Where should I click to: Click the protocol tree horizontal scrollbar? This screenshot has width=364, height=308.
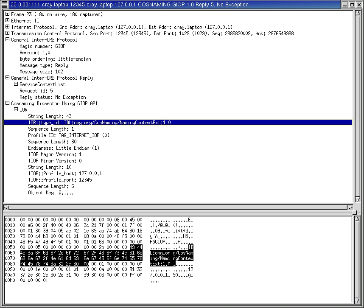coord(178,207)
